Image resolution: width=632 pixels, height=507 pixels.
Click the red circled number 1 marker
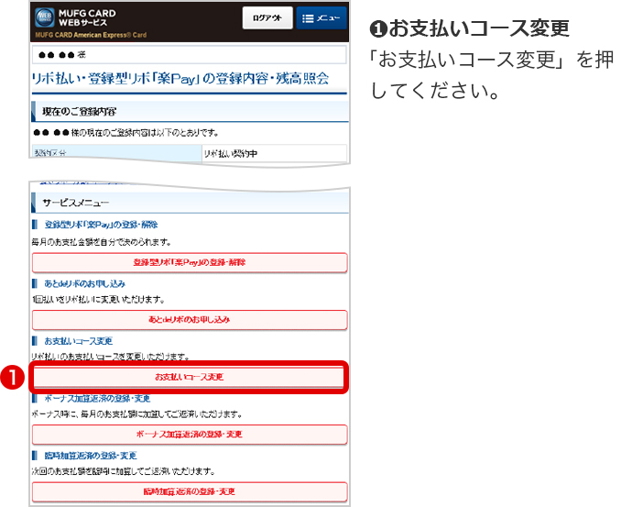pyautogui.click(x=16, y=377)
